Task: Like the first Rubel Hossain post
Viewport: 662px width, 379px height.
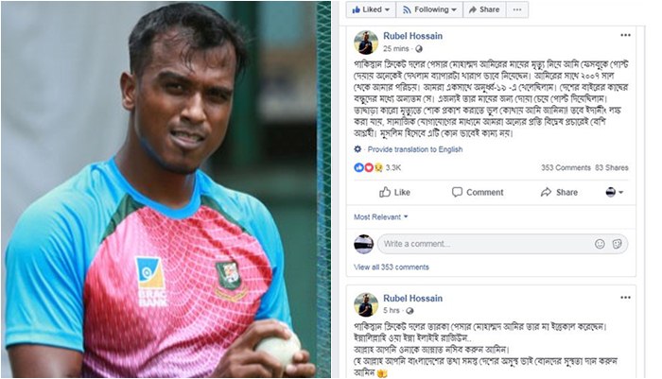Action: click(x=394, y=193)
